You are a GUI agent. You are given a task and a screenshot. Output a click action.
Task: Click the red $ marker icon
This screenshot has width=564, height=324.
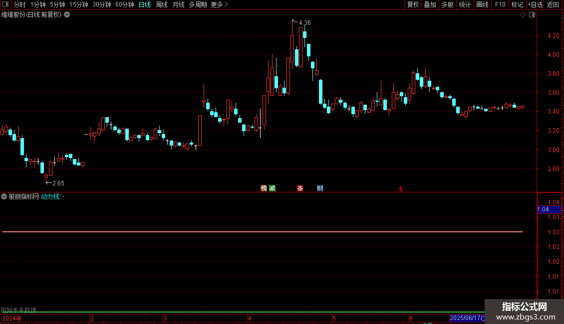pyautogui.click(x=401, y=189)
